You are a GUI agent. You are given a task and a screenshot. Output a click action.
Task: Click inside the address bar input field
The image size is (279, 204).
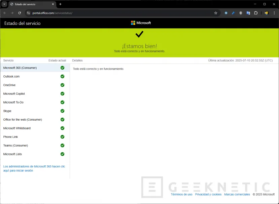pos(101,13)
